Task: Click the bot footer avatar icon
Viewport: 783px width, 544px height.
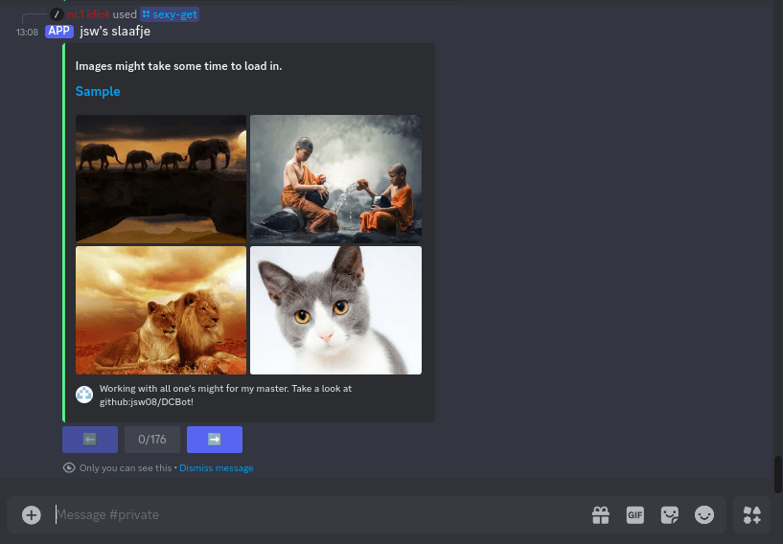Action: pyautogui.click(x=84, y=395)
